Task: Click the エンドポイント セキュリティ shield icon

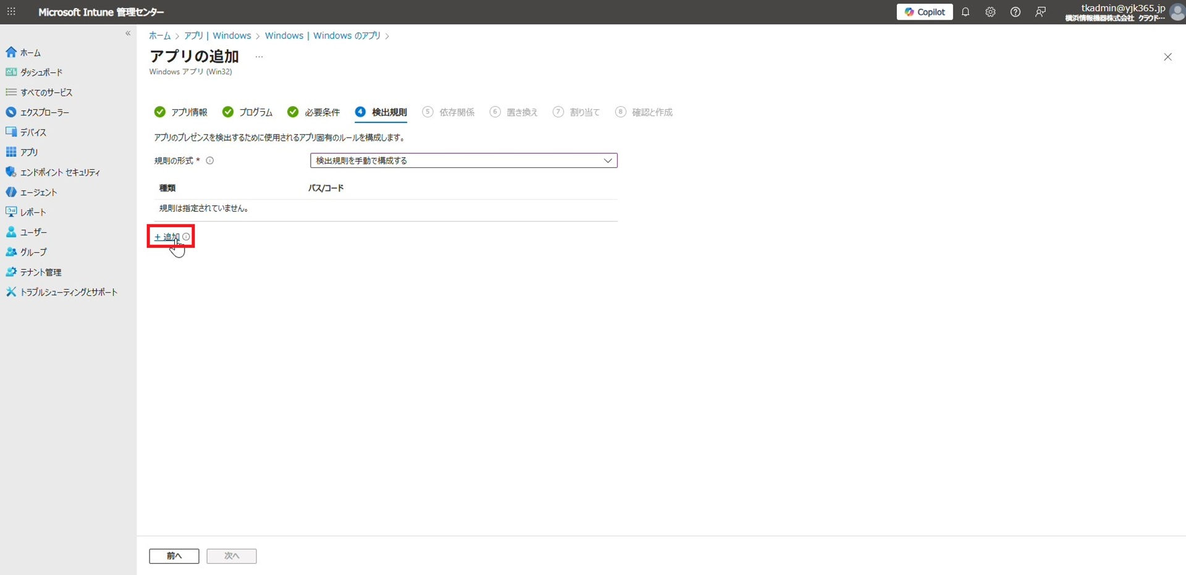Action: [11, 172]
